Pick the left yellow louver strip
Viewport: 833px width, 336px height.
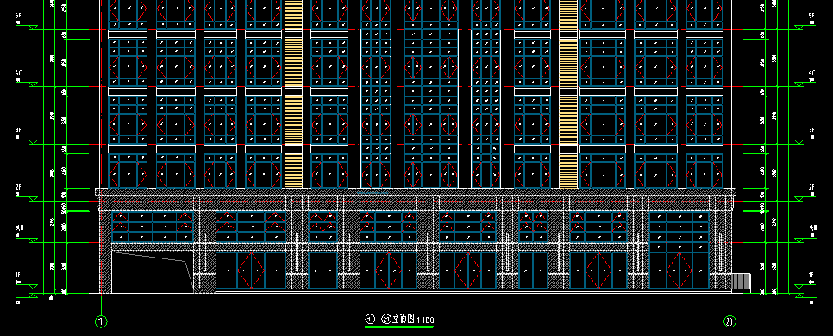pos(294,94)
